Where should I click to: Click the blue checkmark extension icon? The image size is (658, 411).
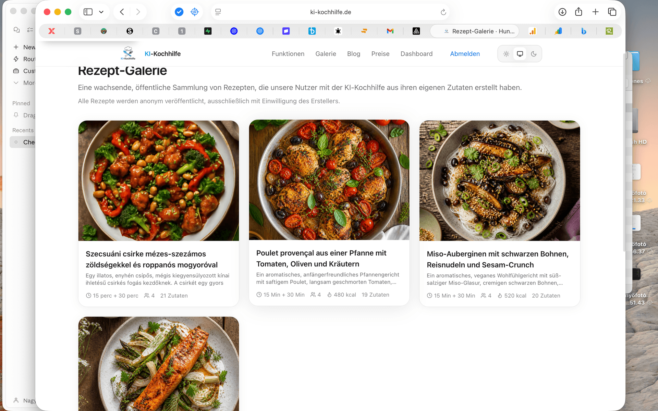[x=179, y=12]
